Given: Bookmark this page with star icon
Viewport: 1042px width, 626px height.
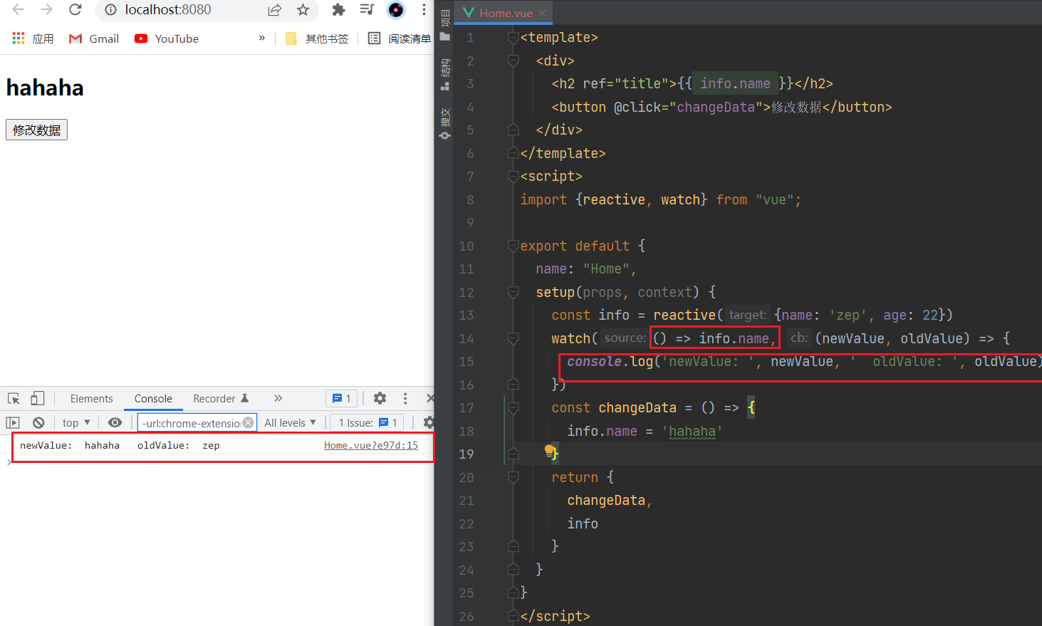Looking at the screenshot, I should 303,10.
